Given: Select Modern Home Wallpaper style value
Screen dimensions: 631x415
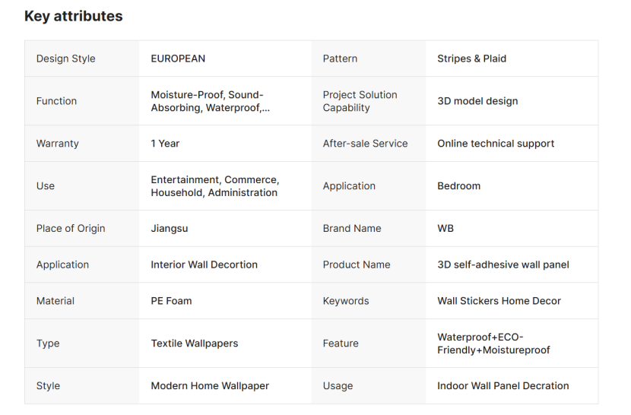Looking at the screenshot, I should tap(210, 386).
